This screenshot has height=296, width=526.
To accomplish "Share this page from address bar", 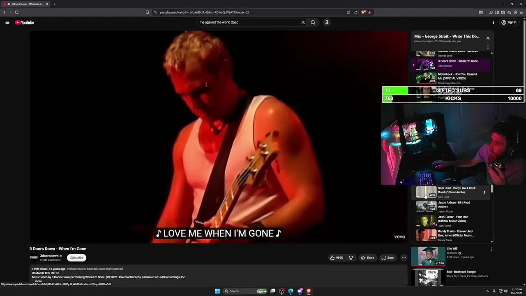I will (x=355, y=12).
